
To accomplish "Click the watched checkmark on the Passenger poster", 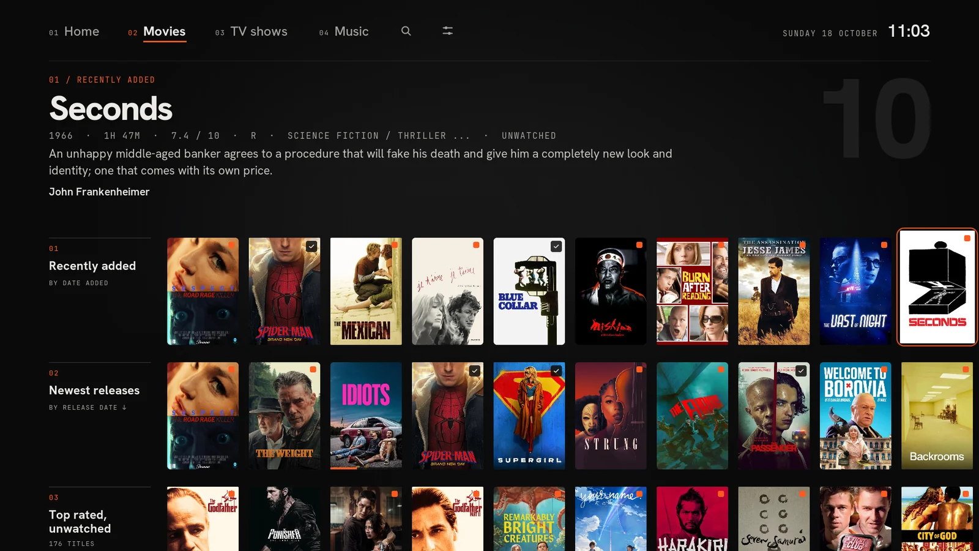I will pos(801,370).
